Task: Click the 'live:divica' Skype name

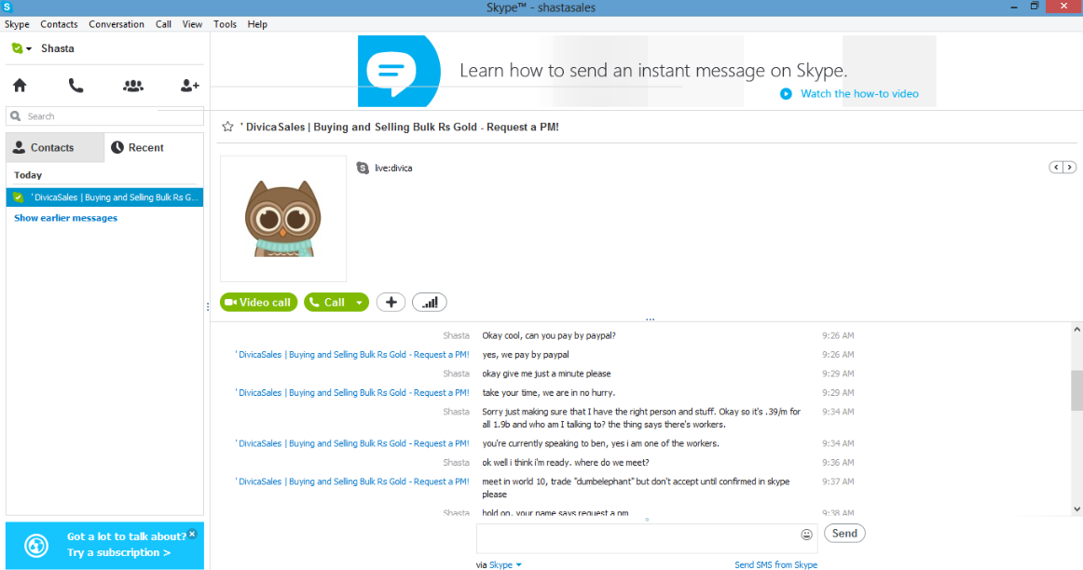Action: (393, 168)
